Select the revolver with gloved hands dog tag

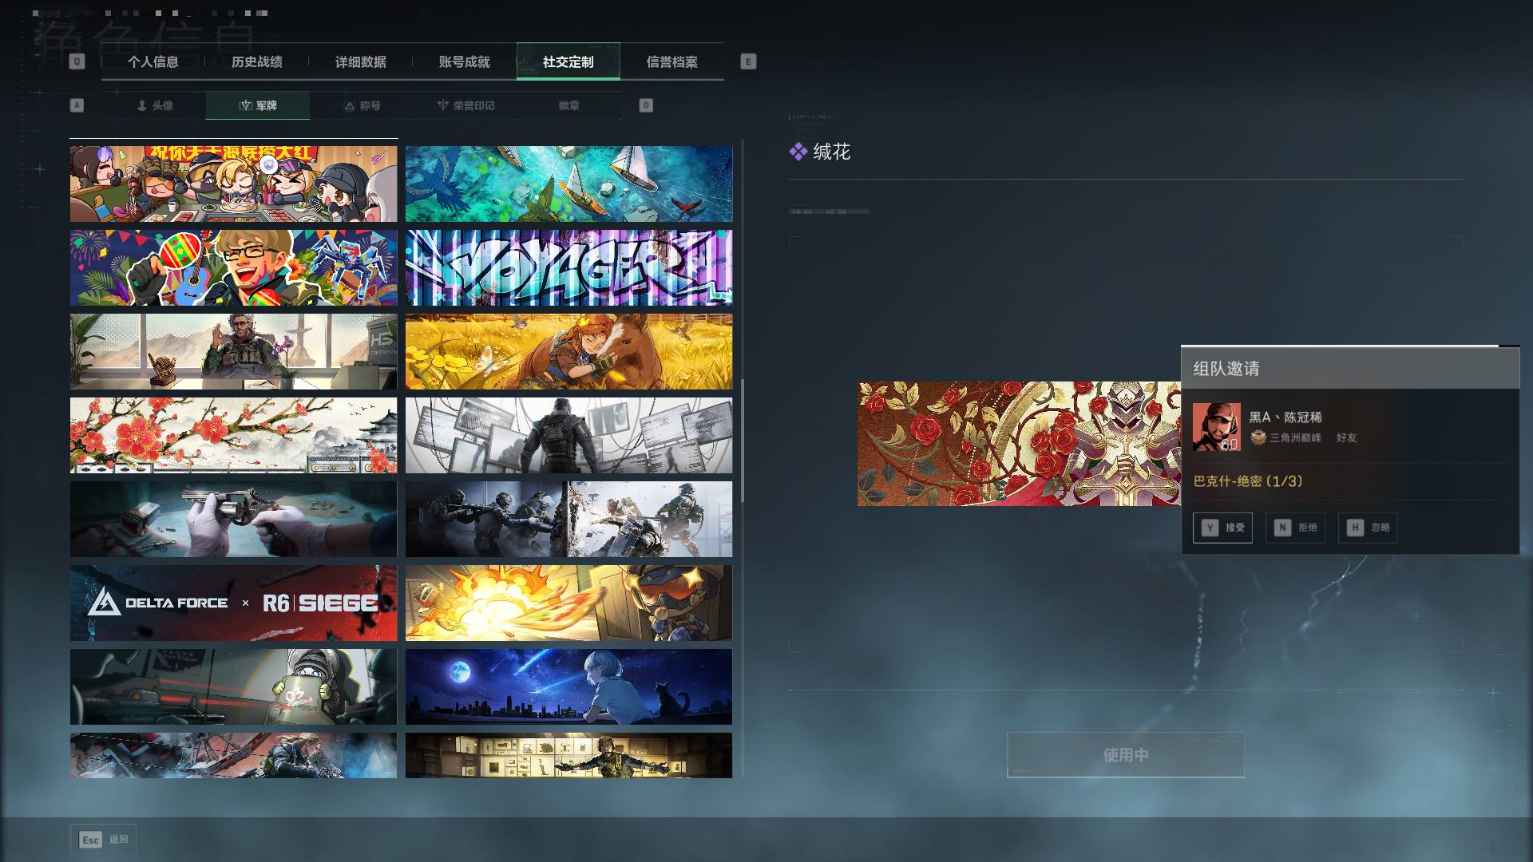click(233, 519)
